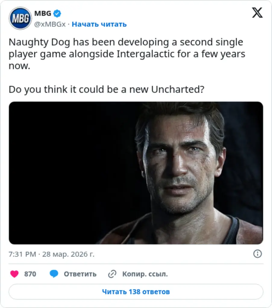
Task: Follow MBG via the Начать читать link
Action: point(99,24)
